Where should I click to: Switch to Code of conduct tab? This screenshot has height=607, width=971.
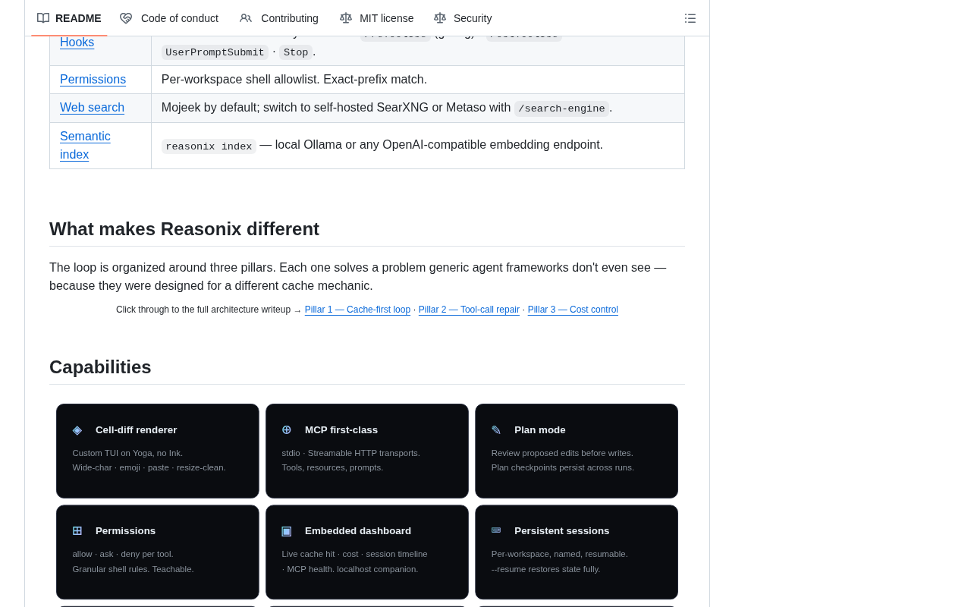pyautogui.click(x=169, y=18)
